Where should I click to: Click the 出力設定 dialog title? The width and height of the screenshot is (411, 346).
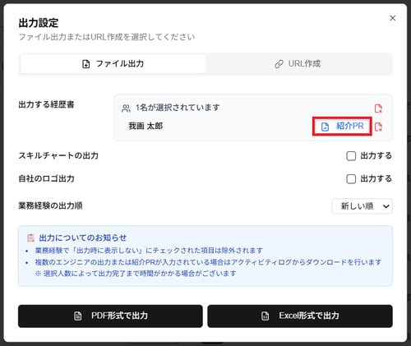[39, 23]
